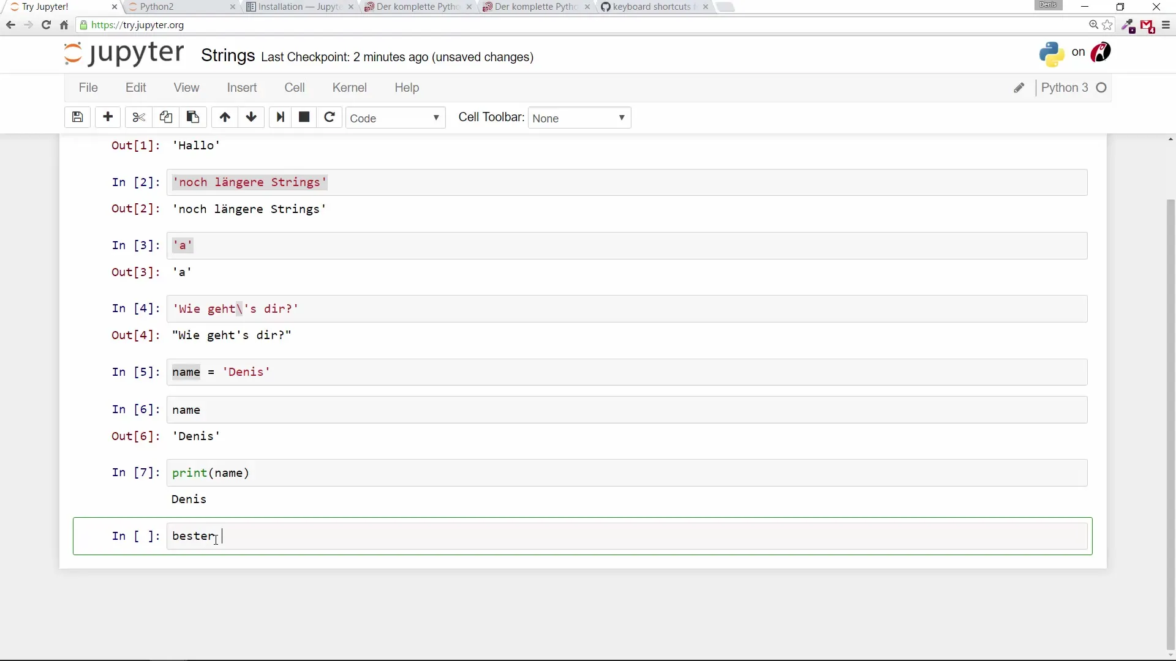
Task: Open the Code cell type dropdown
Action: (395, 118)
